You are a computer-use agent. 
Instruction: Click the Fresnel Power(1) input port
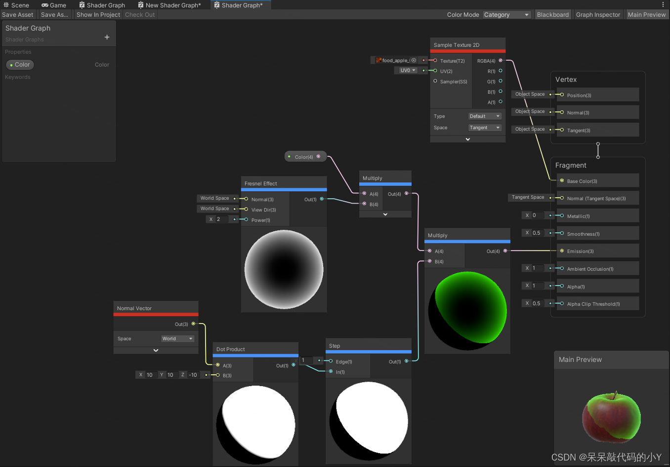coord(247,219)
